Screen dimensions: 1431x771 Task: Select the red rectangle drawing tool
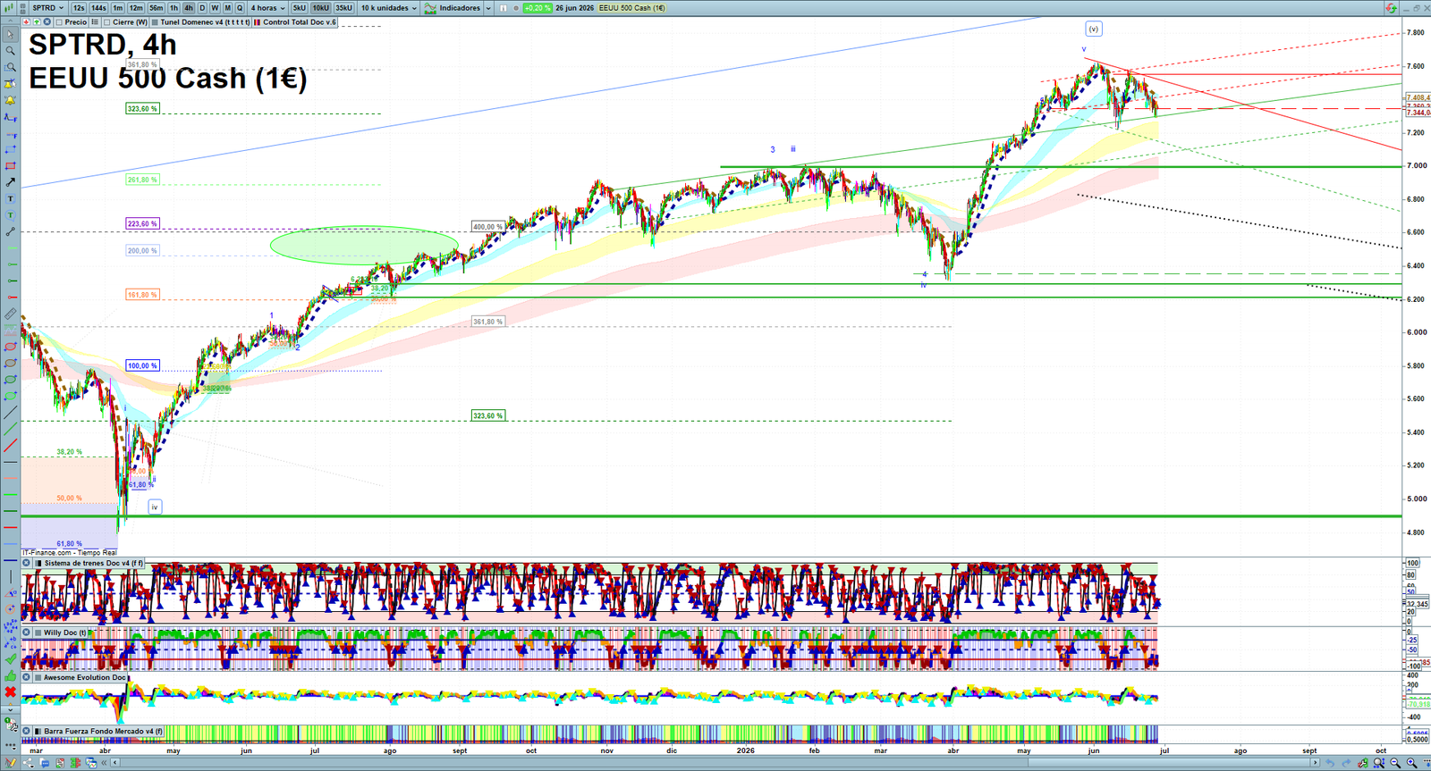(x=11, y=166)
